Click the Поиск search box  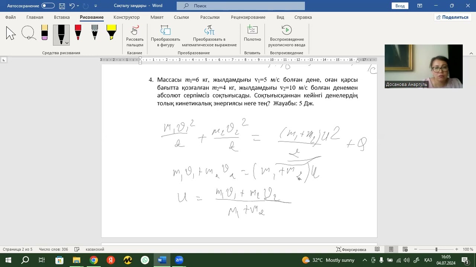click(x=241, y=6)
